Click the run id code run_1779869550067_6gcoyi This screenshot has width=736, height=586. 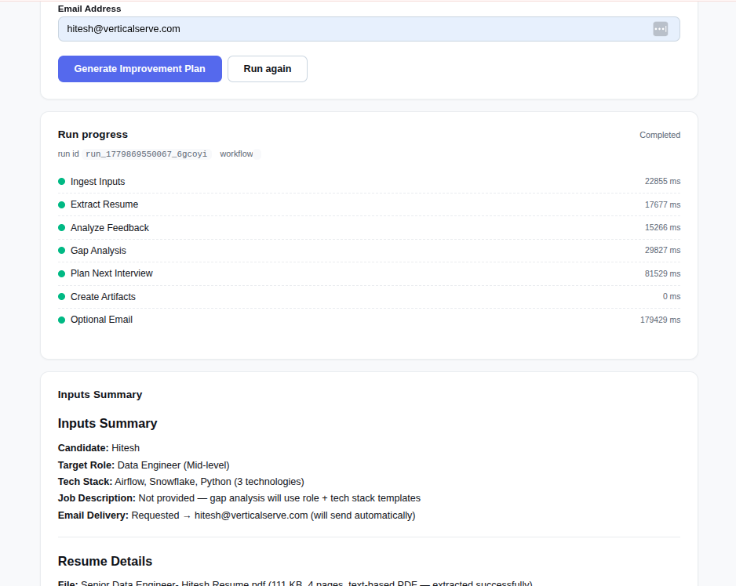point(147,154)
